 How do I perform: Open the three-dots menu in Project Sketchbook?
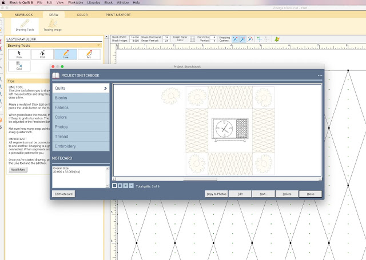[x=320, y=75]
